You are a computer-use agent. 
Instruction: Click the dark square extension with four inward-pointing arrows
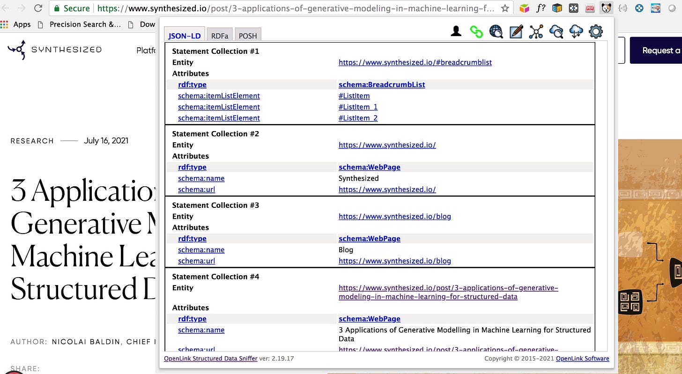[x=573, y=8]
